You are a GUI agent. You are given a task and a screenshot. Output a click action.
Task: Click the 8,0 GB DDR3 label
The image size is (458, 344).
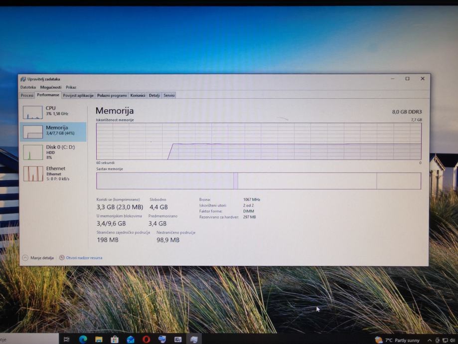(x=407, y=112)
